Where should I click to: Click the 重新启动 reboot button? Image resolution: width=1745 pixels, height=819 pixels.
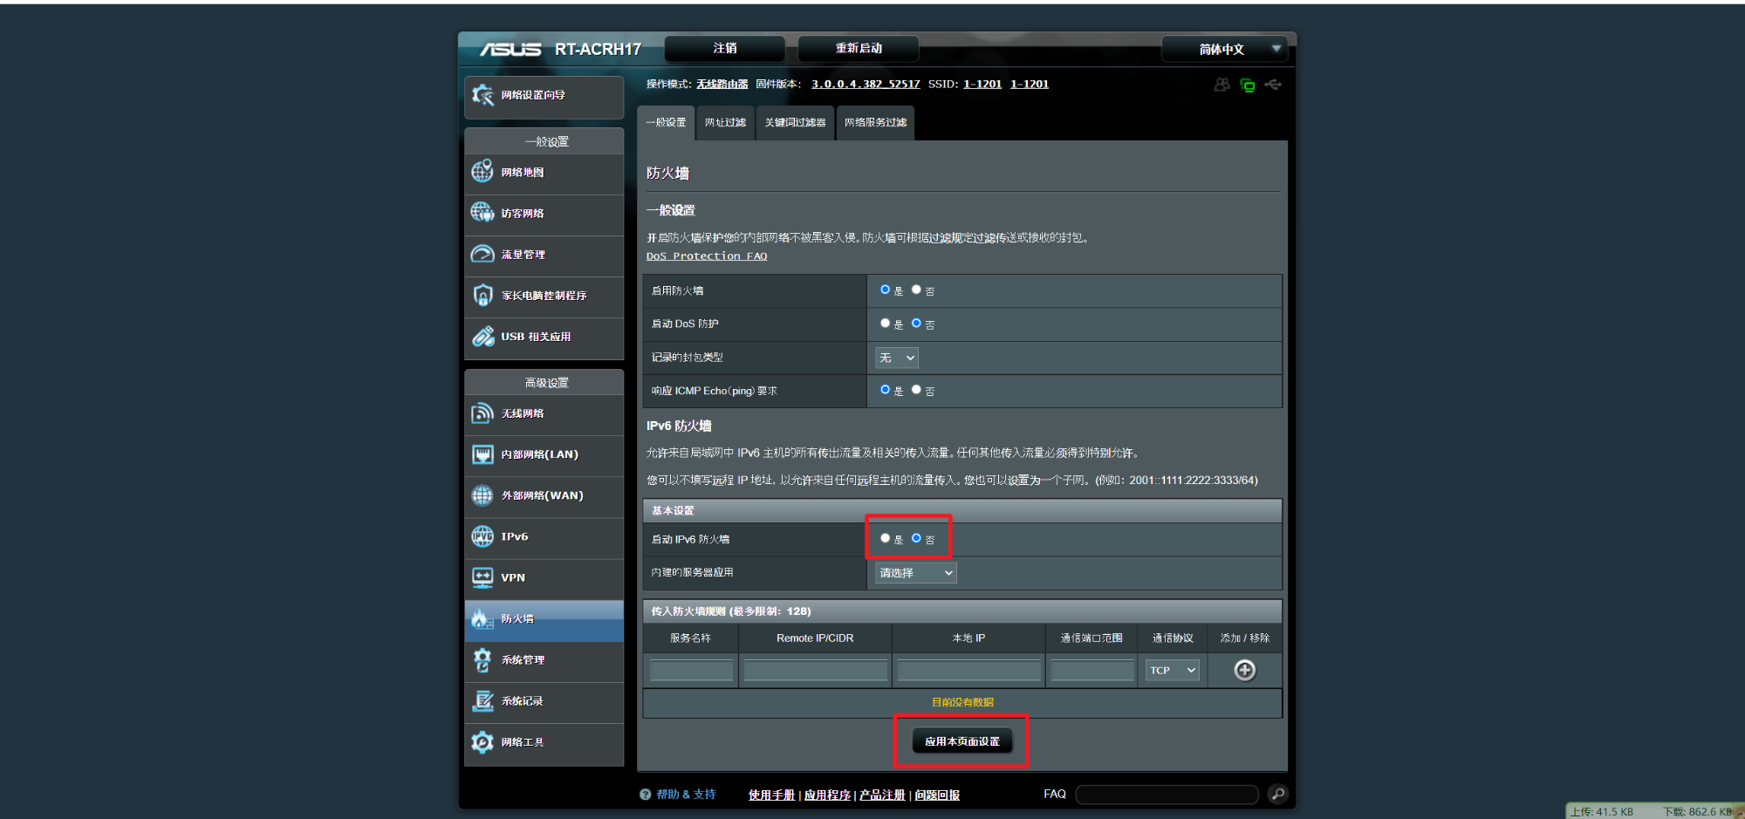(x=859, y=48)
